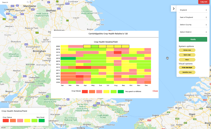
Task: Click the Log out button
Action: click(204, 2)
